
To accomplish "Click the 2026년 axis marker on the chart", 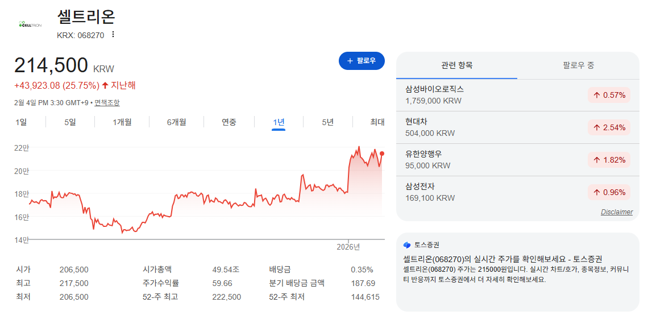I will coord(348,247).
